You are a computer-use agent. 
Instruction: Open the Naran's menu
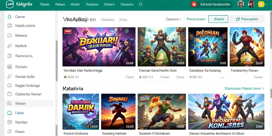tap(109, 4)
